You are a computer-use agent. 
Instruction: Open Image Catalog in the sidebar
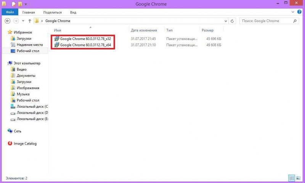[x=25, y=143]
